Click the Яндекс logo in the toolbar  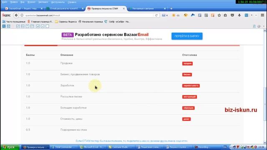pyautogui.click(x=7, y=15)
